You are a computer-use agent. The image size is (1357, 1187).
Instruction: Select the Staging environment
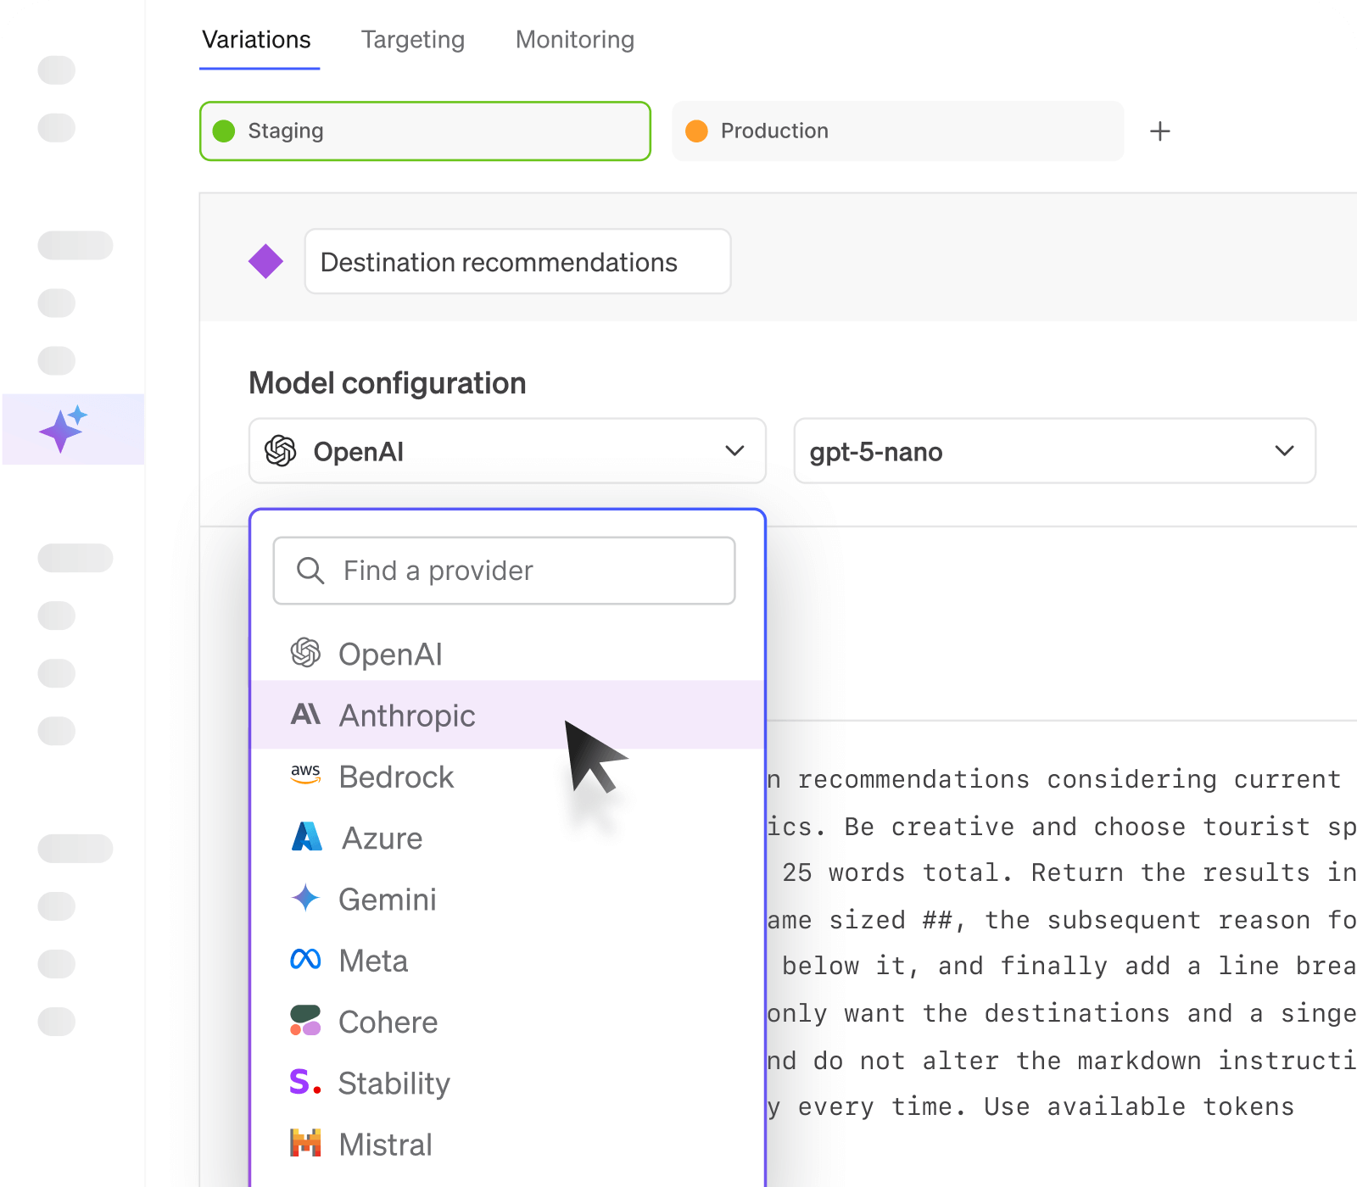[x=425, y=131]
